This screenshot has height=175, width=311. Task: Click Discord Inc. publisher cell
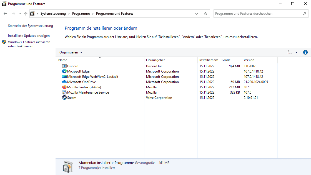click(155, 66)
